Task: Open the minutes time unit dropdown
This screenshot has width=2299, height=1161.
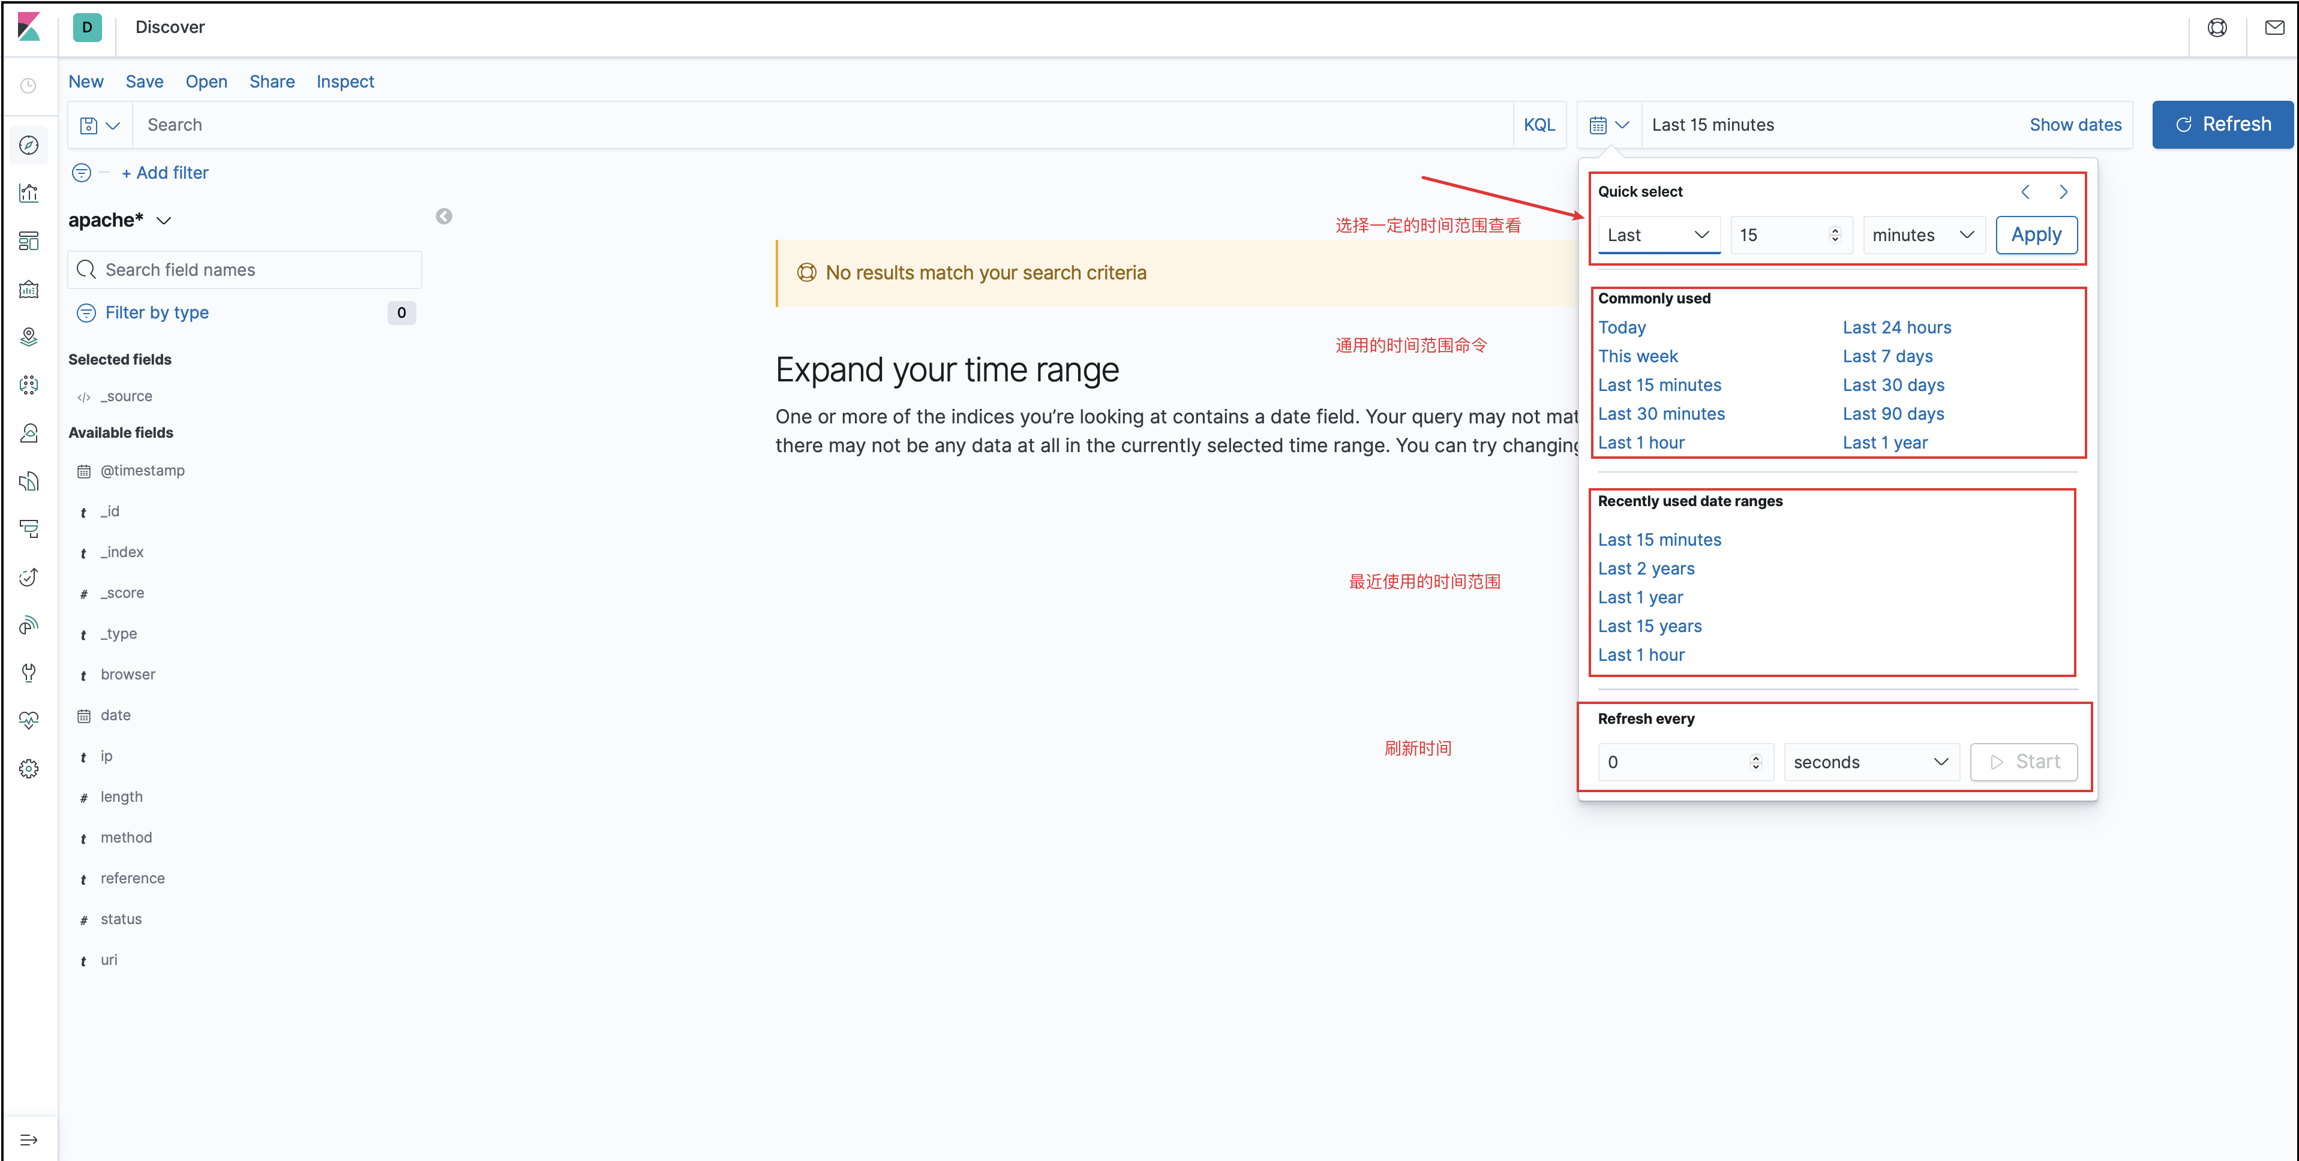Action: point(1922,234)
